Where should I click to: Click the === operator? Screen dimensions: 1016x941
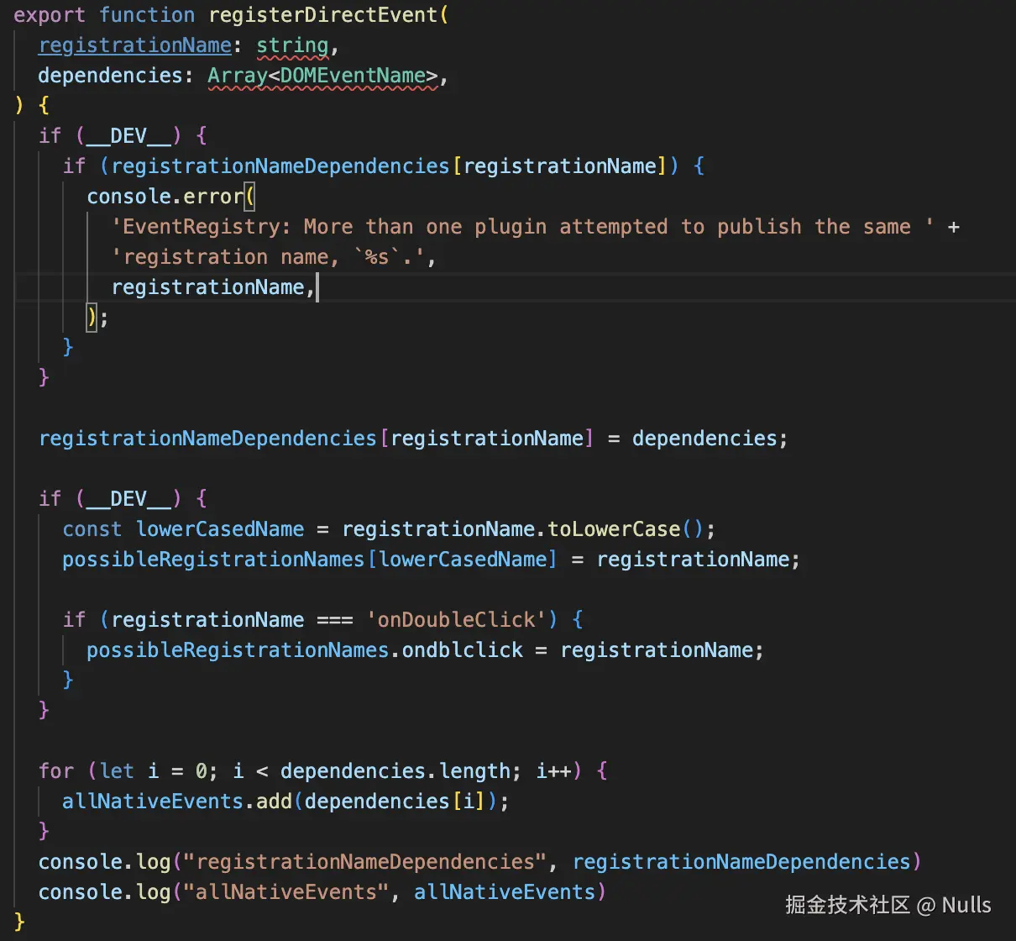coord(335,620)
